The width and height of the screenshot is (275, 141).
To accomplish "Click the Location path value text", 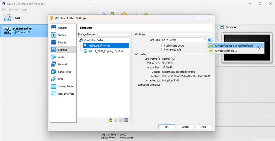I will (187, 76).
